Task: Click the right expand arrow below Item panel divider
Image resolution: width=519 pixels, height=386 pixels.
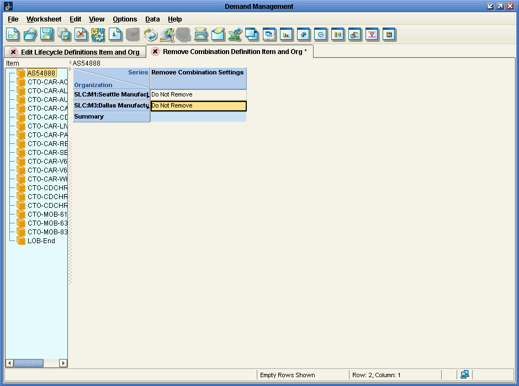Action: (x=70, y=69)
